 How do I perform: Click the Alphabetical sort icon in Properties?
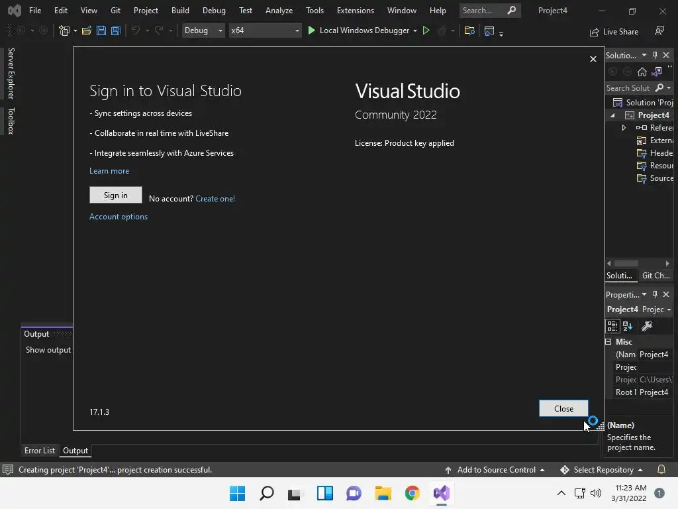(x=628, y=326)
